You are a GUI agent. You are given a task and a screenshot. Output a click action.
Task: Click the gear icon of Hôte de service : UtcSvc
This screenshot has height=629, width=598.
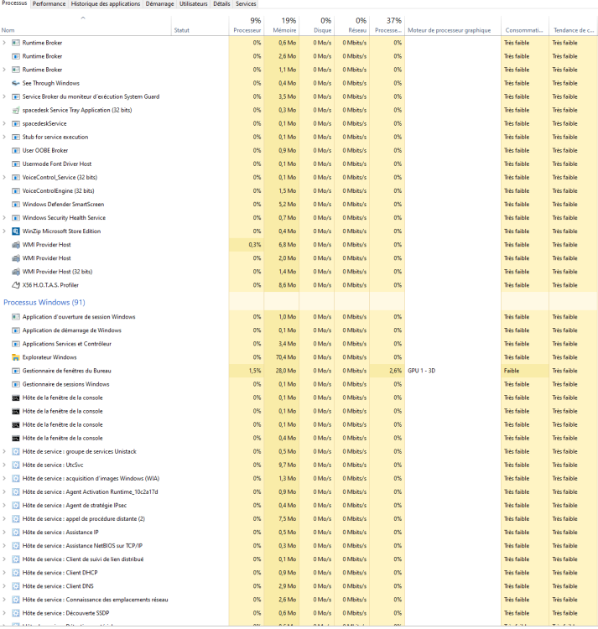point(16,465)
